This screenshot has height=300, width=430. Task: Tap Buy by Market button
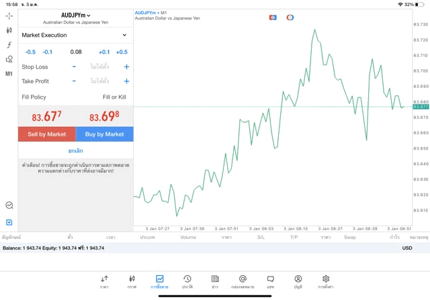point(105,134)
